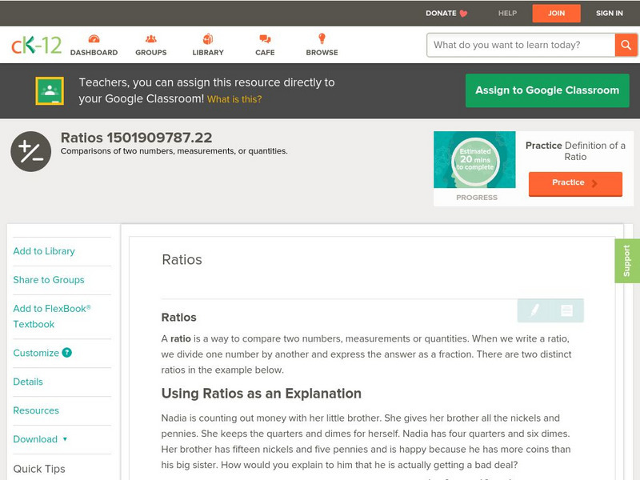This screenshot has height=480, width=640.
Task: Open the Cafe chat icon
Action: (x=265, y=39)
